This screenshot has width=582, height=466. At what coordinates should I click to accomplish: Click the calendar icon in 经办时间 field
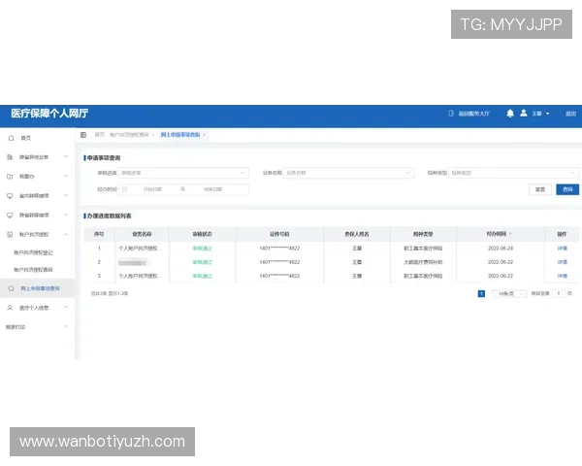point(125,189)
